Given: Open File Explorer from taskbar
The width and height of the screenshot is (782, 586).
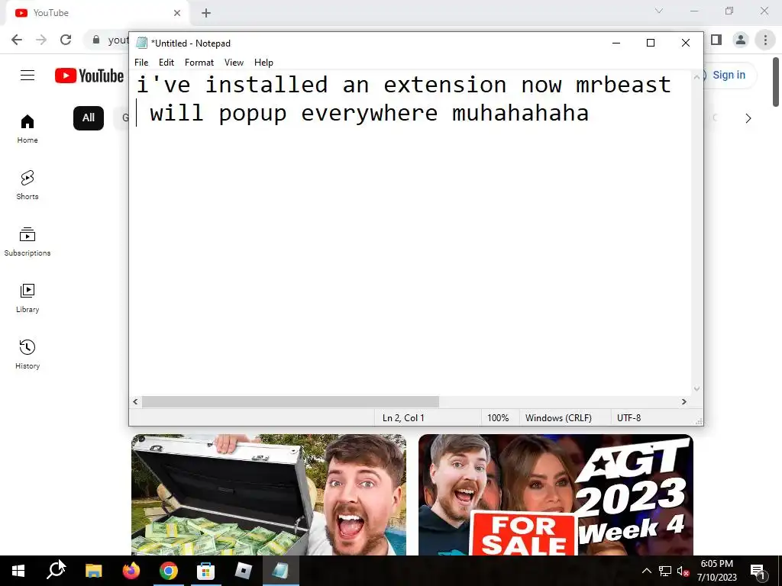Looking at the screenshot, I should coord(94,571).
